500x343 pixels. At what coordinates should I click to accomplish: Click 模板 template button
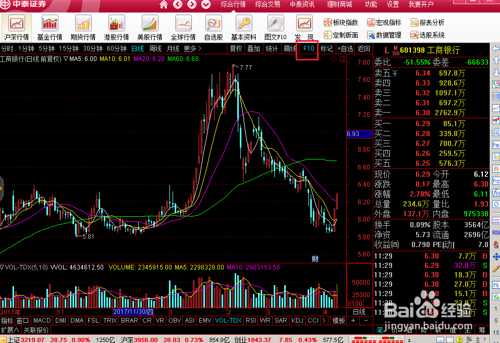tap(339, 321)
